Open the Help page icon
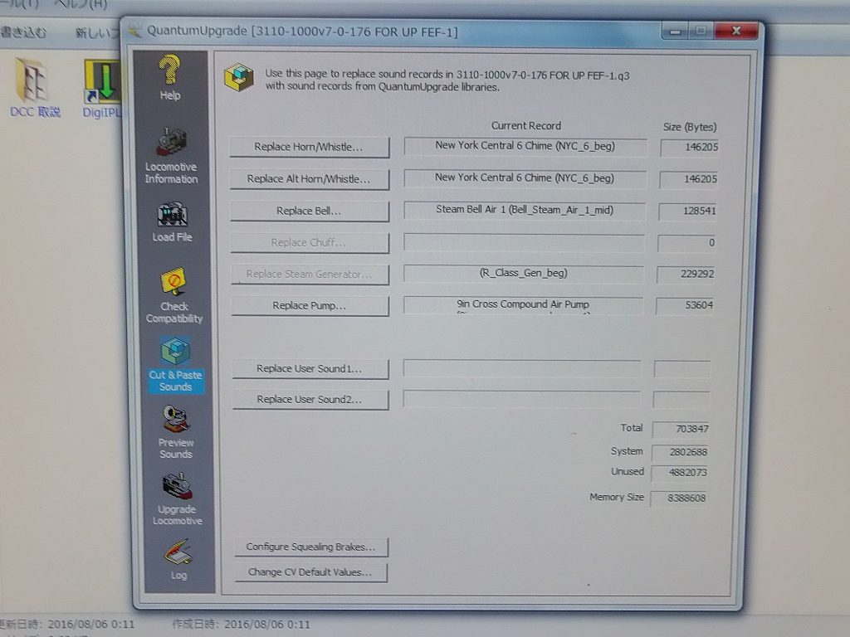This screenshot has width=850, height=637. pyautogui.click(x=170, y=77)
